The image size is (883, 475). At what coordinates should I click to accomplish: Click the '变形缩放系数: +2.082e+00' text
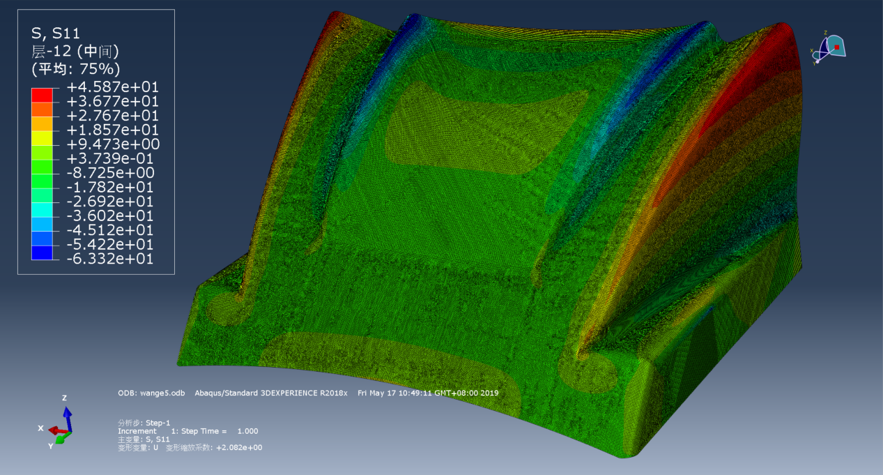[213, 448]
